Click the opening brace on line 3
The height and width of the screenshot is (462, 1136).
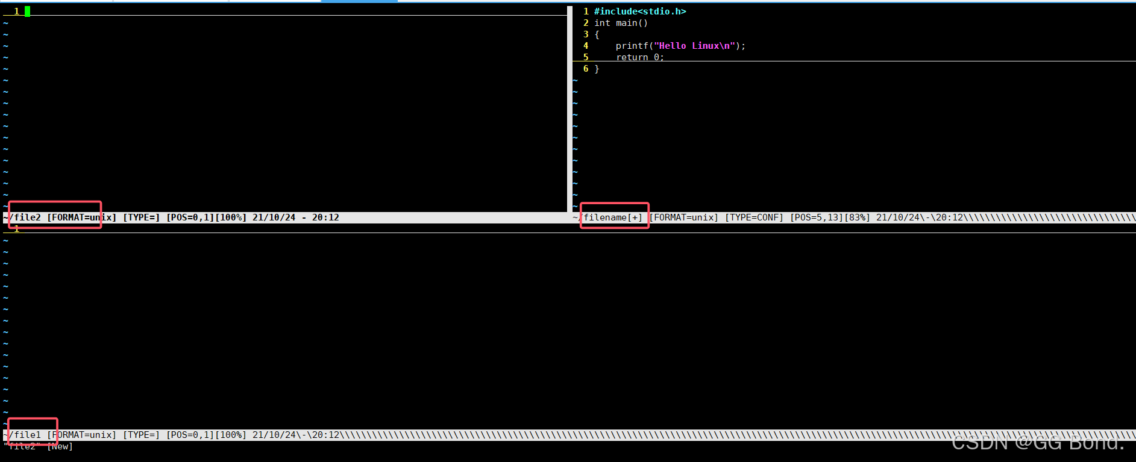tap(597, 34)
